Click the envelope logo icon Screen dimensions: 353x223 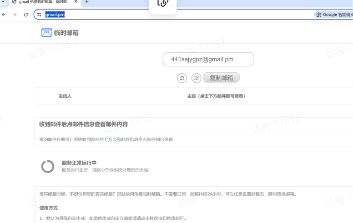point(46,33)
